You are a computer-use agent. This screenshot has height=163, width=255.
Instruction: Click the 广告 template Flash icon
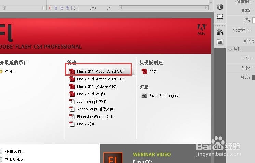pyautogui.click(x=144, y=71)
